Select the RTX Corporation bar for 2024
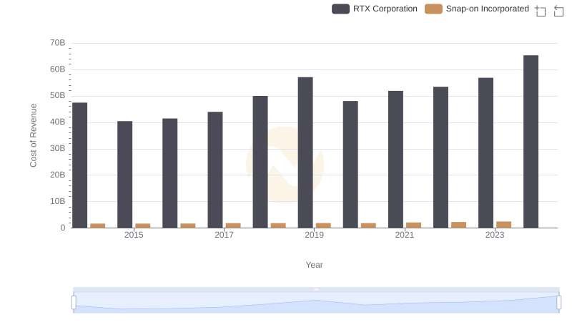The height and width of the screenshot is (330, 572). point(531,142)
